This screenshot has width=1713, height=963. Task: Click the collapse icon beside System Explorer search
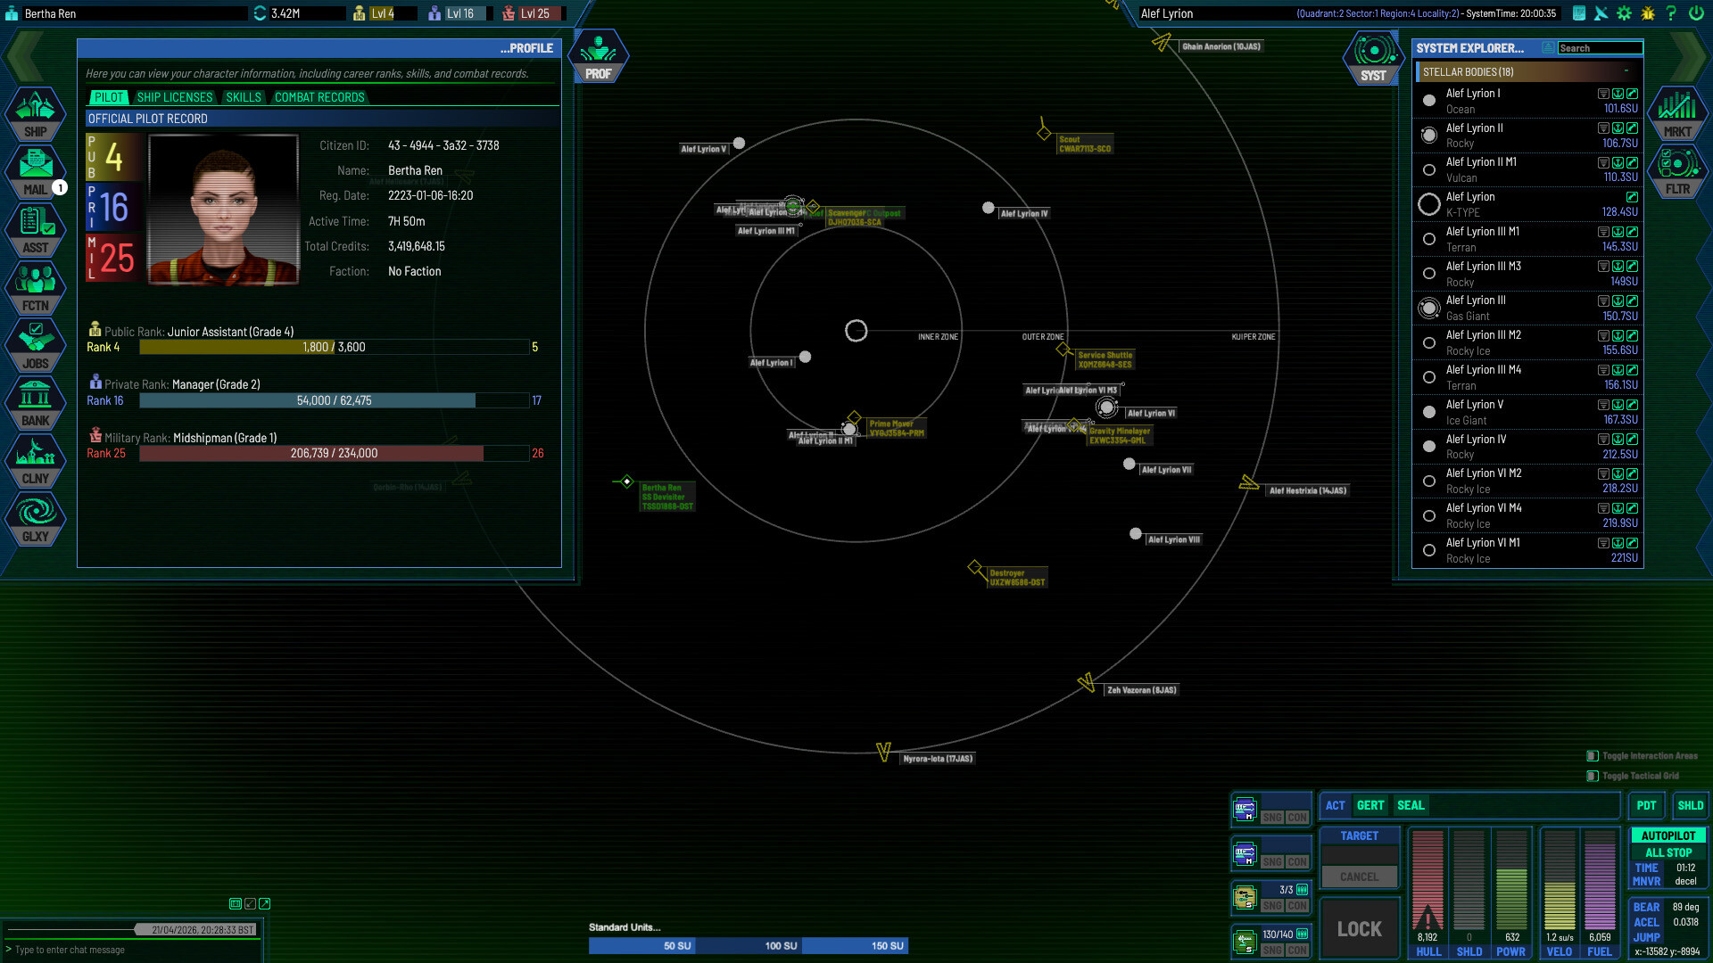click(1548, 48)
